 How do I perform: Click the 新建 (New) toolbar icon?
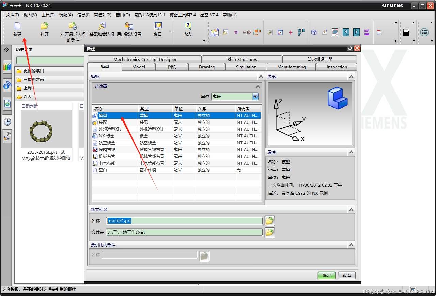pyautogui.click(x=17, y=26)
